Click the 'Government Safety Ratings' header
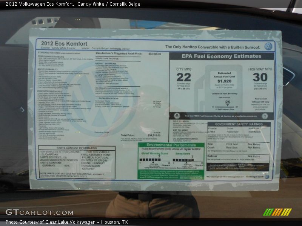 [239, 124]
